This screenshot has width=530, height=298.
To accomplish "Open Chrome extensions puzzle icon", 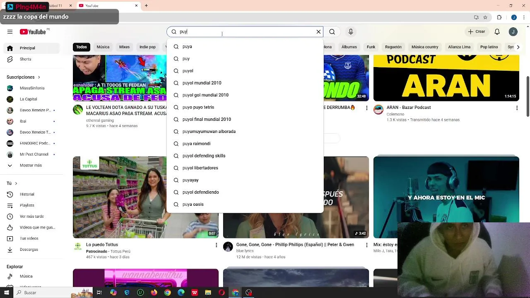I will tap(499, 17).
